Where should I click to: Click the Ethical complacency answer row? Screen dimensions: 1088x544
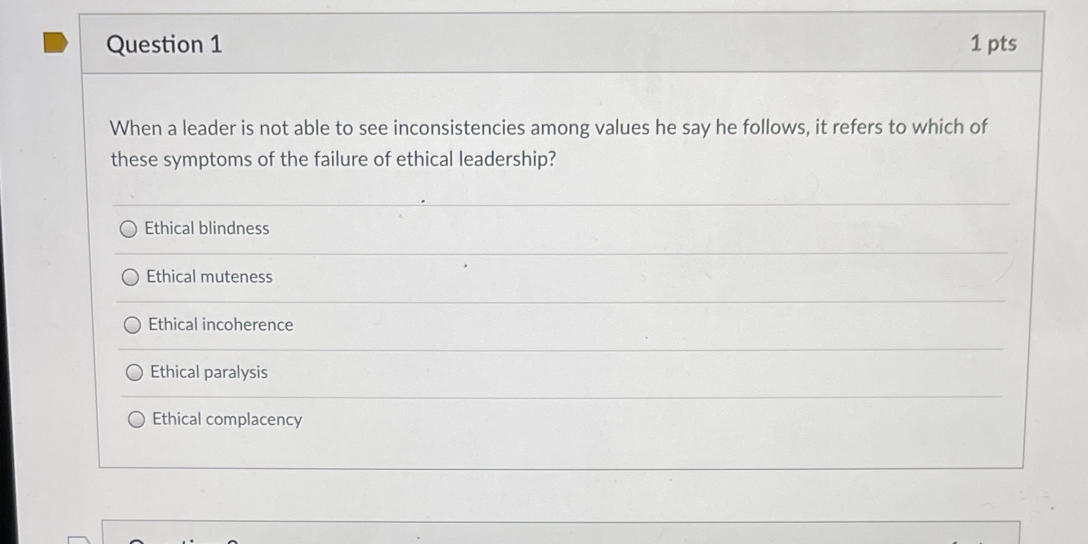[226, 419]
